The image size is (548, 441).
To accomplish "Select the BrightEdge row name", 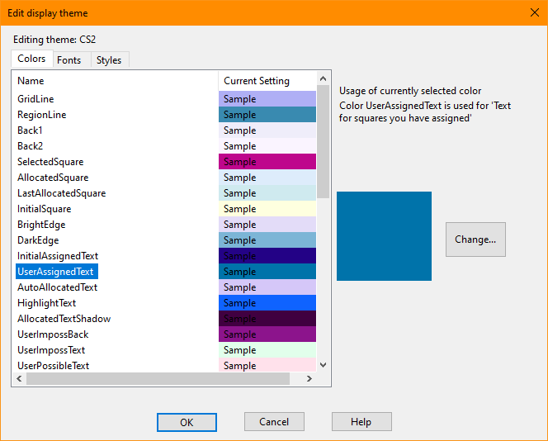I will (x=41, y=225).
